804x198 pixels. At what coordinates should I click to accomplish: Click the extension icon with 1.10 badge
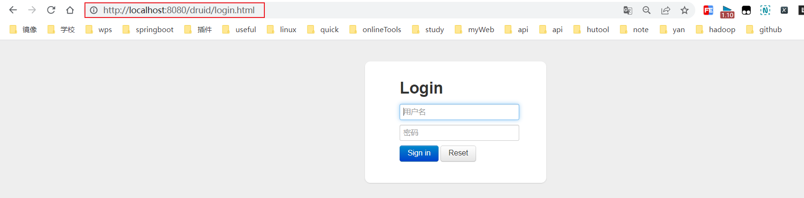(727, 11)
